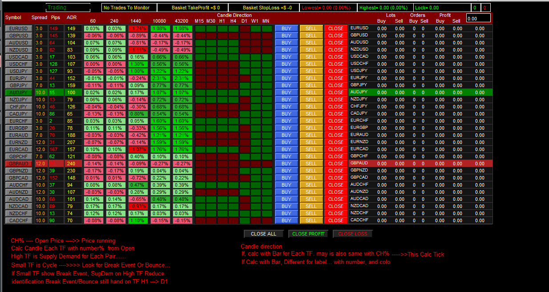Click the '0.47%' cell in AUDCHF row
This screenshot has height=292, width=549.
pyautogui.click(x=137, y=185)
